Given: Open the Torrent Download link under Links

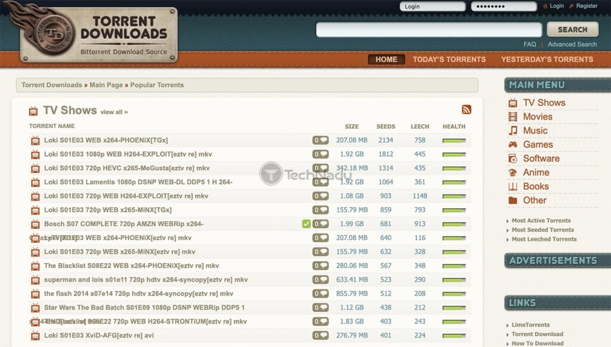Looking at the screenshot, I should pos(538,334).
